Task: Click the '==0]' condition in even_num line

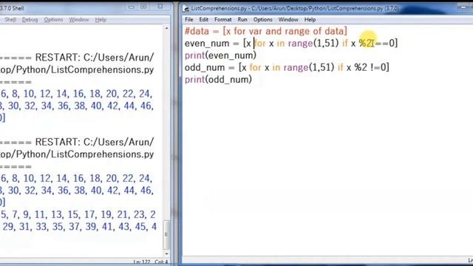Action: (386, 43)
